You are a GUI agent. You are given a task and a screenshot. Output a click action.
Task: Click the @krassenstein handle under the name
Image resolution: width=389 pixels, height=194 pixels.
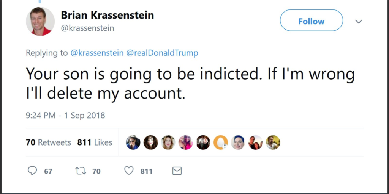click(87, 28)
